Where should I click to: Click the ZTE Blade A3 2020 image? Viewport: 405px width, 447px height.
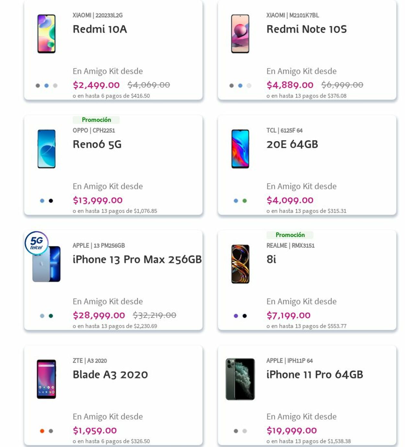(x=46, y=379)
